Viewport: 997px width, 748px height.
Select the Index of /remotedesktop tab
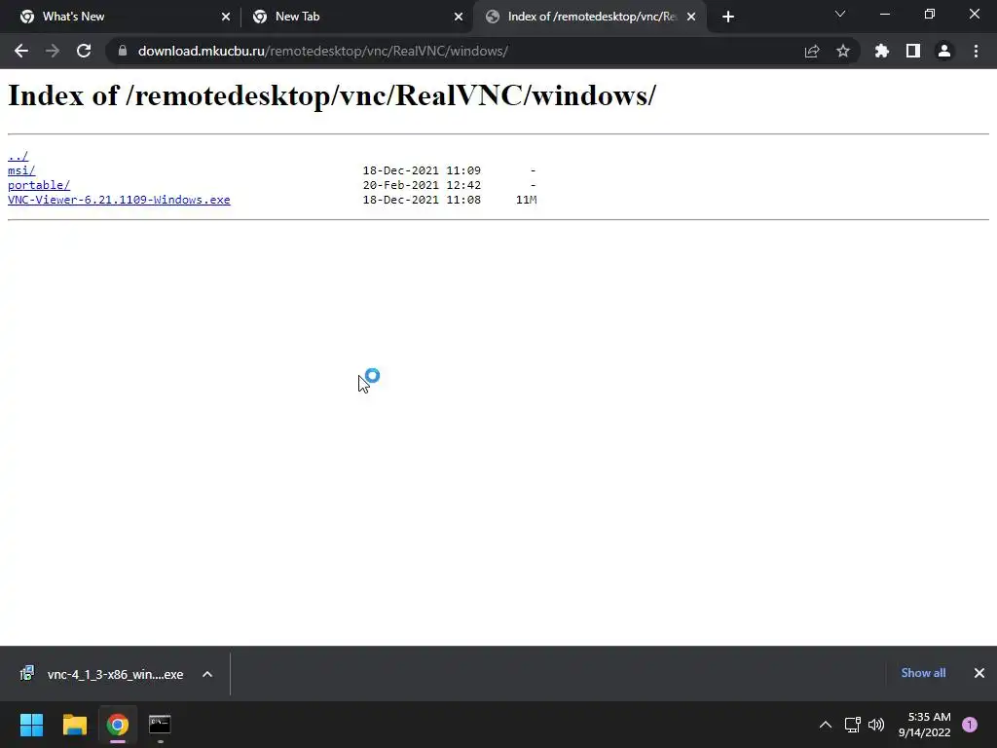[590, 17]
